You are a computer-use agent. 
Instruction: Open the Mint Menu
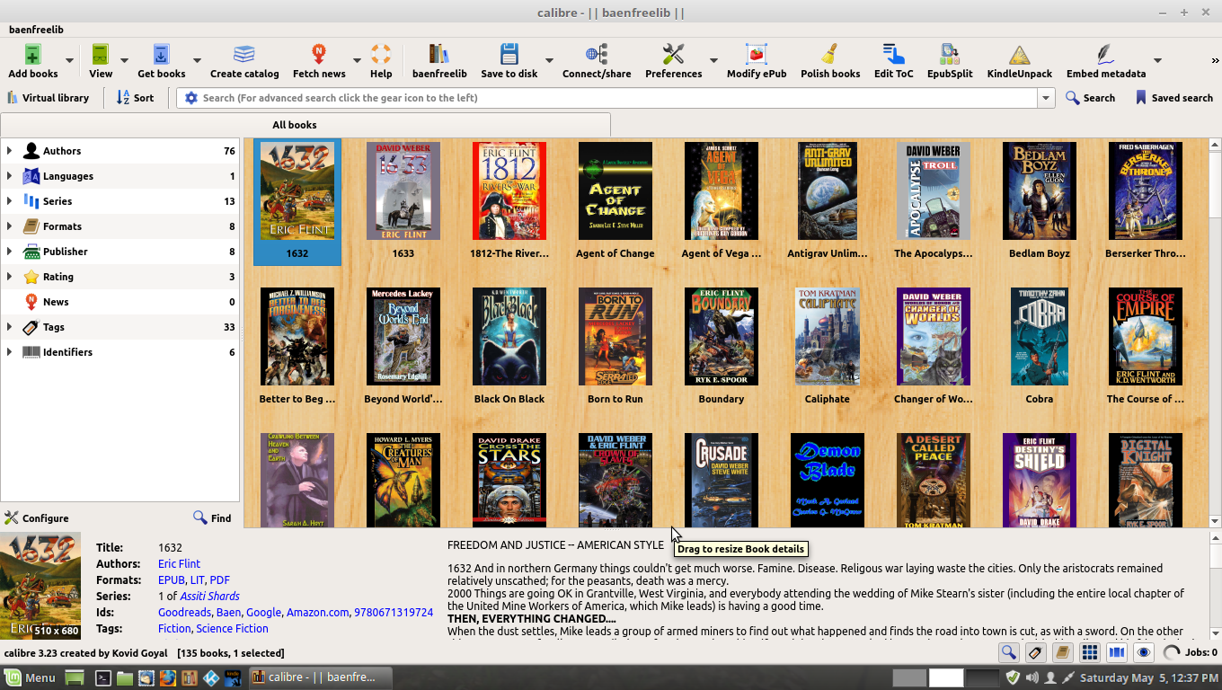point(31,677)
